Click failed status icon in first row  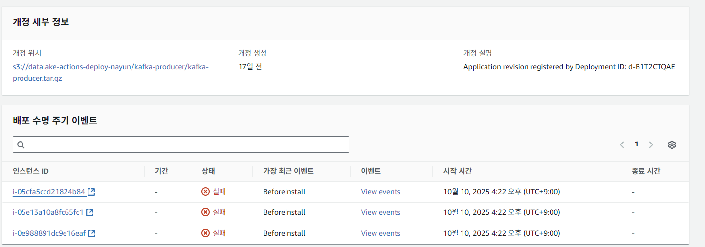tap(205, 192)
